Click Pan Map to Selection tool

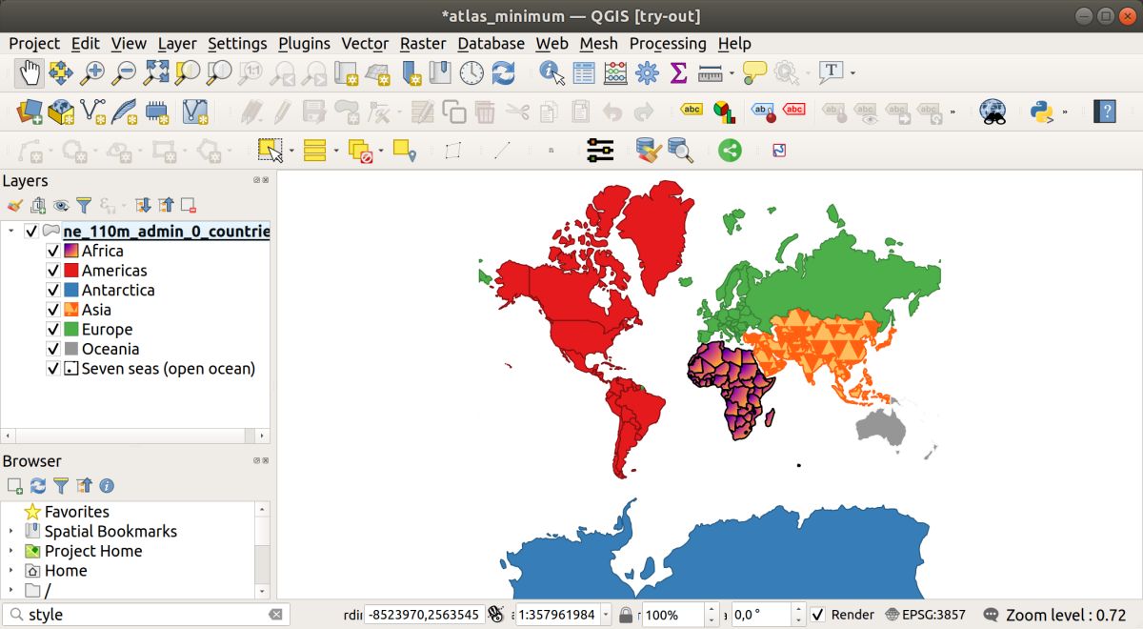[61, 71]
